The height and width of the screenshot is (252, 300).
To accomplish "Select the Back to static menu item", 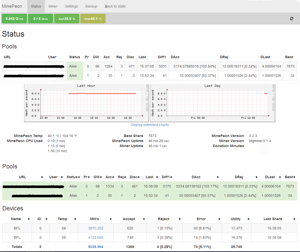I will (115, 6).
